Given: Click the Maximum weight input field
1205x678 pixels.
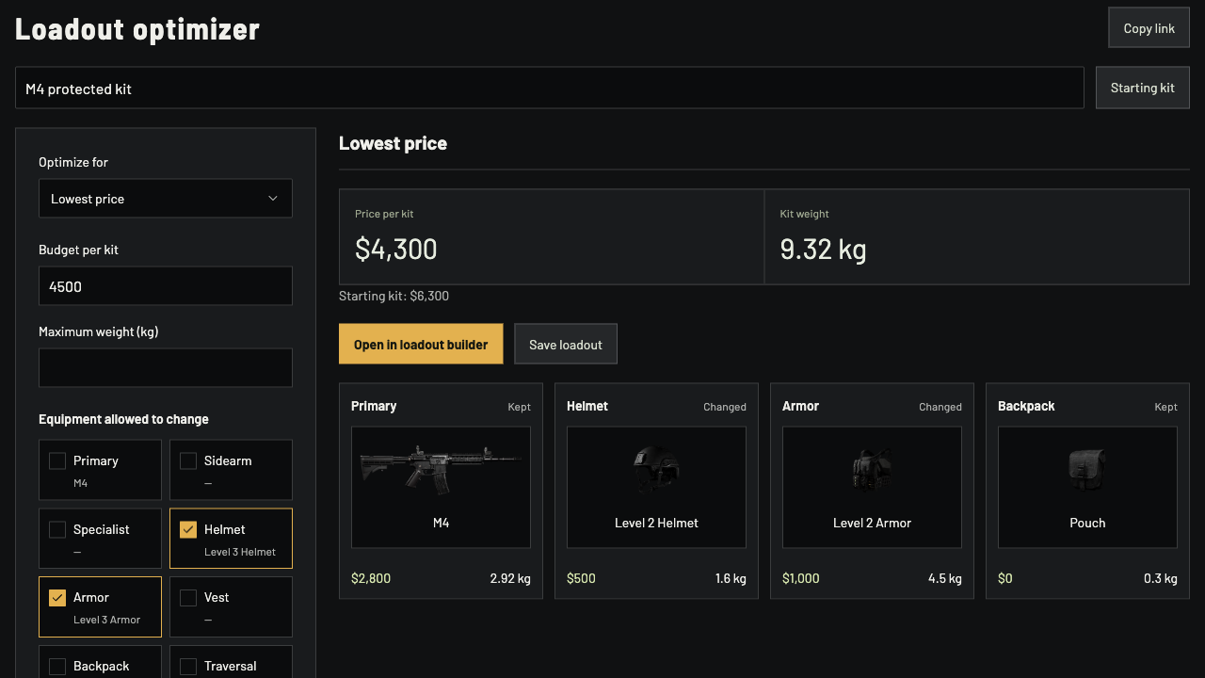Looking at the screenshot, I should [x=166, y=368].
